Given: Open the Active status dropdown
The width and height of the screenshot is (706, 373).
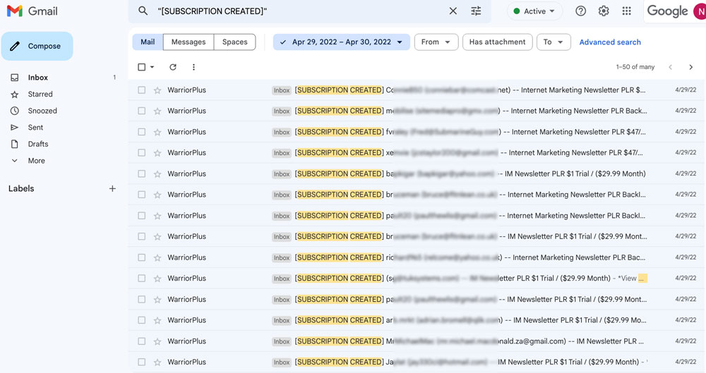Looking at the screenshot, I should coord(534,11).
